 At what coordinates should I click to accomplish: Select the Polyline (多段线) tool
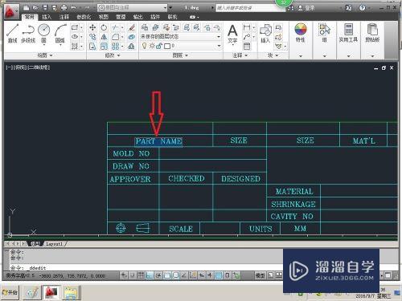[28, 33]
